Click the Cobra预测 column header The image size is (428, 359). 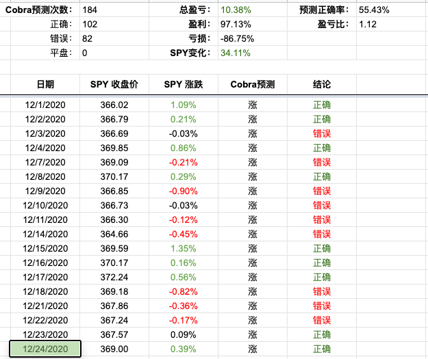pos(253,84)
